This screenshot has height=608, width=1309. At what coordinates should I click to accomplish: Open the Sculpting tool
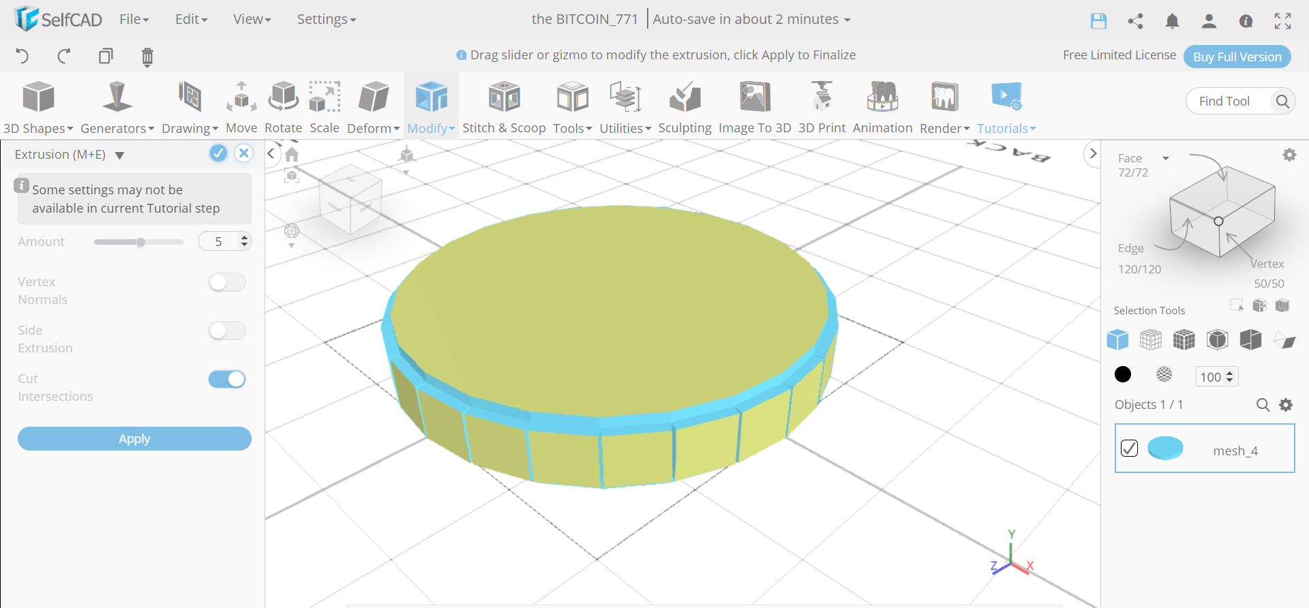(x=684, y=107)
